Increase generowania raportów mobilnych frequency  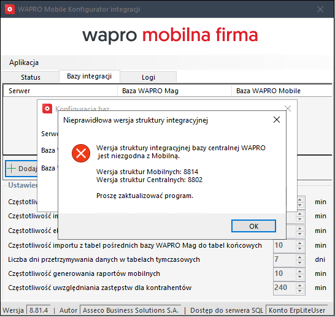(299, 271)
